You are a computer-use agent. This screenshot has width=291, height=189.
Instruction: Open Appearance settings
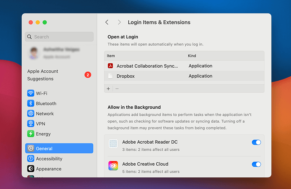click(x=59, y=169)
